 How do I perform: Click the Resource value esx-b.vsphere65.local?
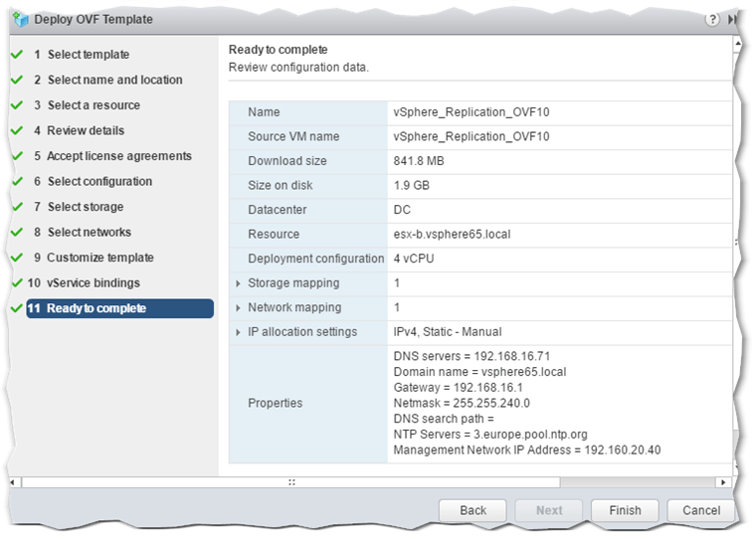452,235
